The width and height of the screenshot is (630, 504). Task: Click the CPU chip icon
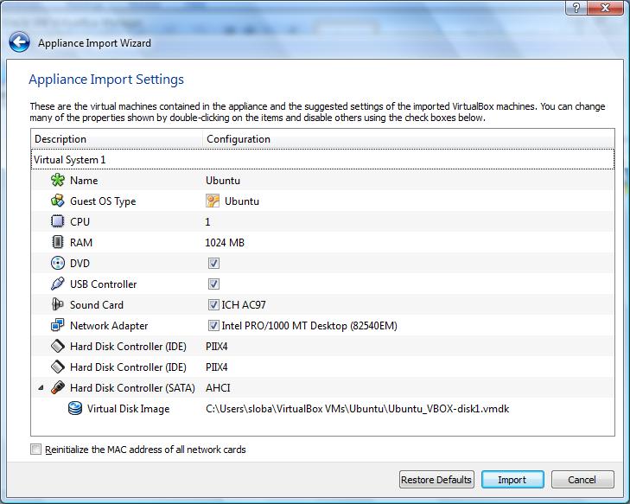click(57, 221)
